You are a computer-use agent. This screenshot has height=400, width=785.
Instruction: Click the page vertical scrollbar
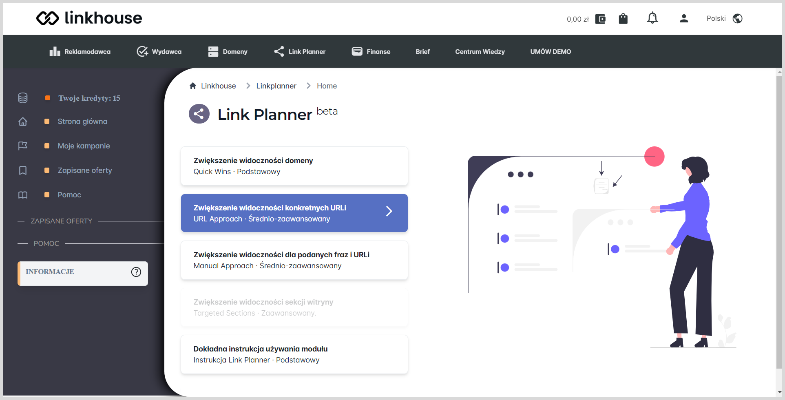[x=779, y=222]
